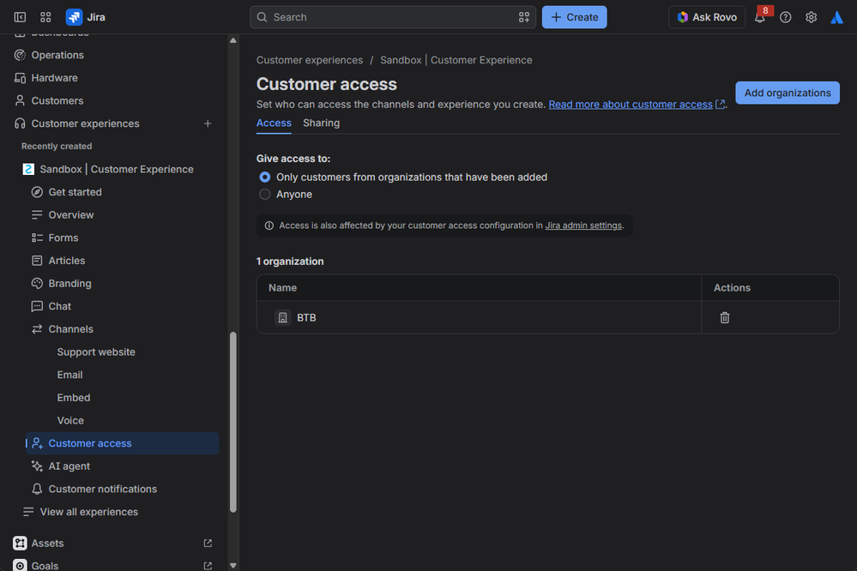Image resolution: width=857 pixels, height=571 pixels.
Task: Open Goals external link icon
Action: [x=208, y=566]
